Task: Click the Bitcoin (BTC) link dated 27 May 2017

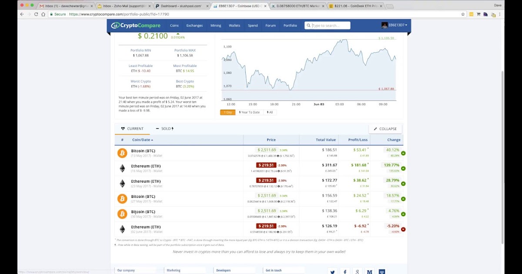Action: (143, 197)
